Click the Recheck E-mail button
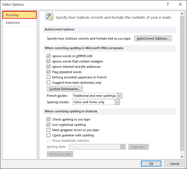Screen dimensions: 187x169 60,154
